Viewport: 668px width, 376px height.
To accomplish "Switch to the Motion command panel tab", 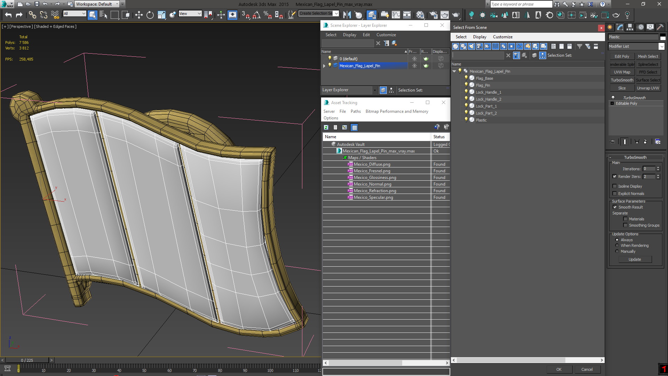I will coord(641,27).
